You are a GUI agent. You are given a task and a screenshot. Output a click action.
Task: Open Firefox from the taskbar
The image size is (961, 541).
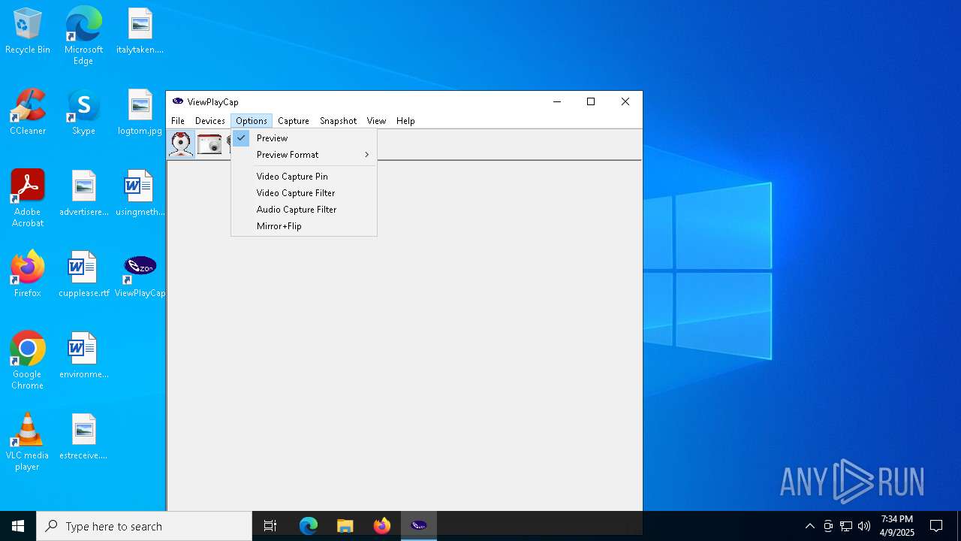[382, 526]
